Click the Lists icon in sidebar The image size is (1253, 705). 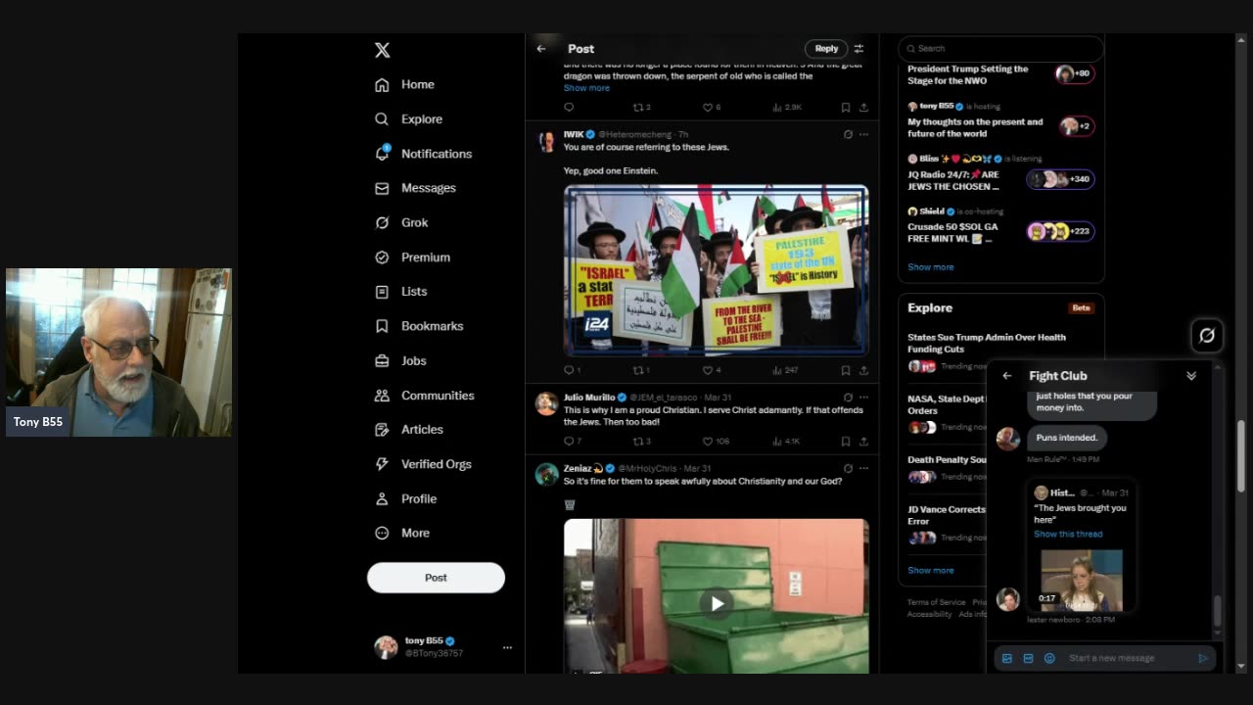pyautogui.click(x=382, y=292)
